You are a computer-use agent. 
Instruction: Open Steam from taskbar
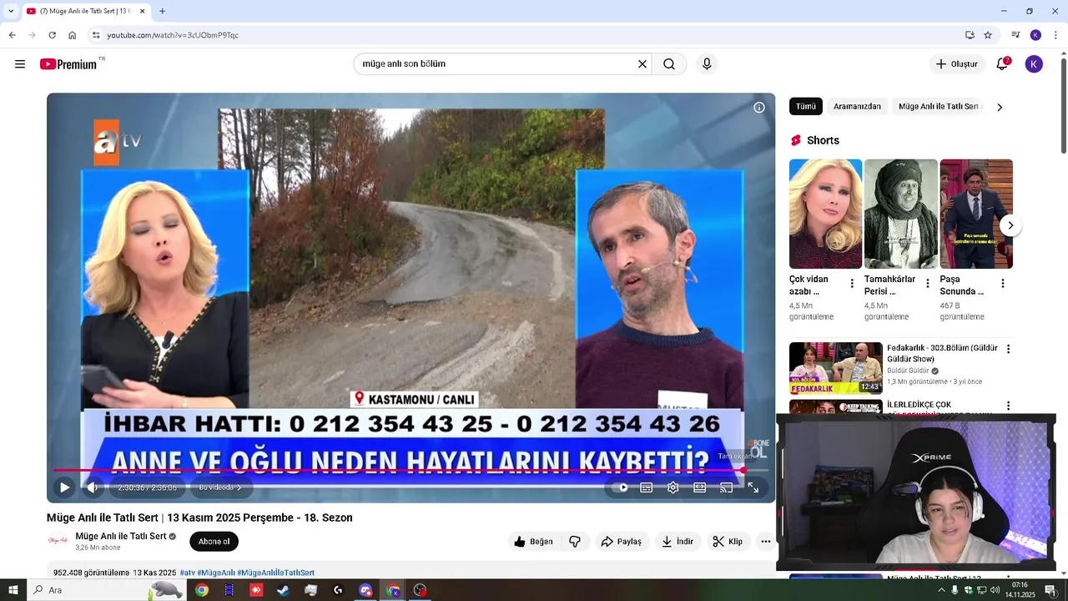(284, 590)
